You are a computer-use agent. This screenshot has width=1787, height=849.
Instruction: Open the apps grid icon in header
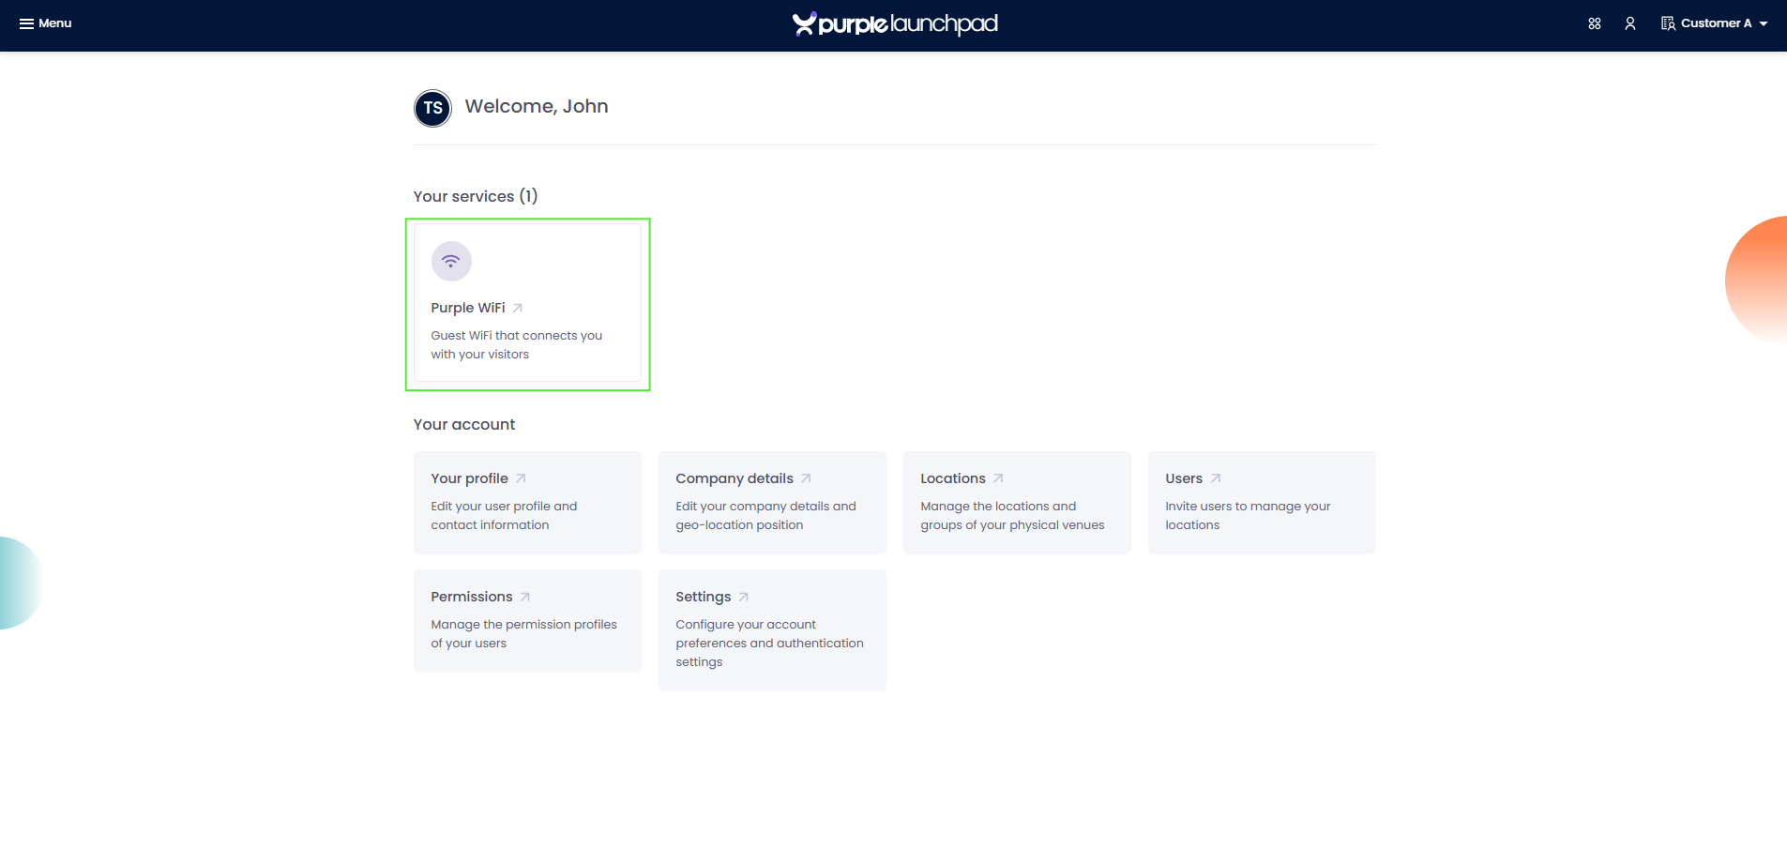[x=1595, y=23]
